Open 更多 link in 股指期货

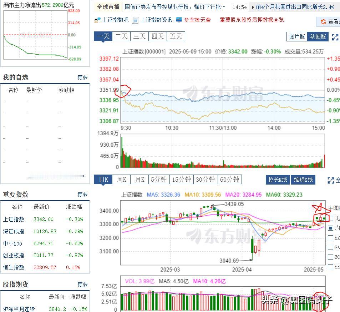pos(83,285)
